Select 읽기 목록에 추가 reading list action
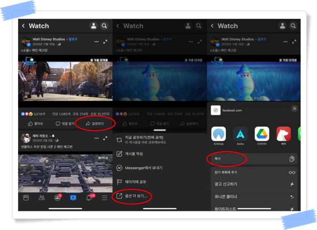The width and height of the screenshot is (317, 230). click(x=254, y=173)
